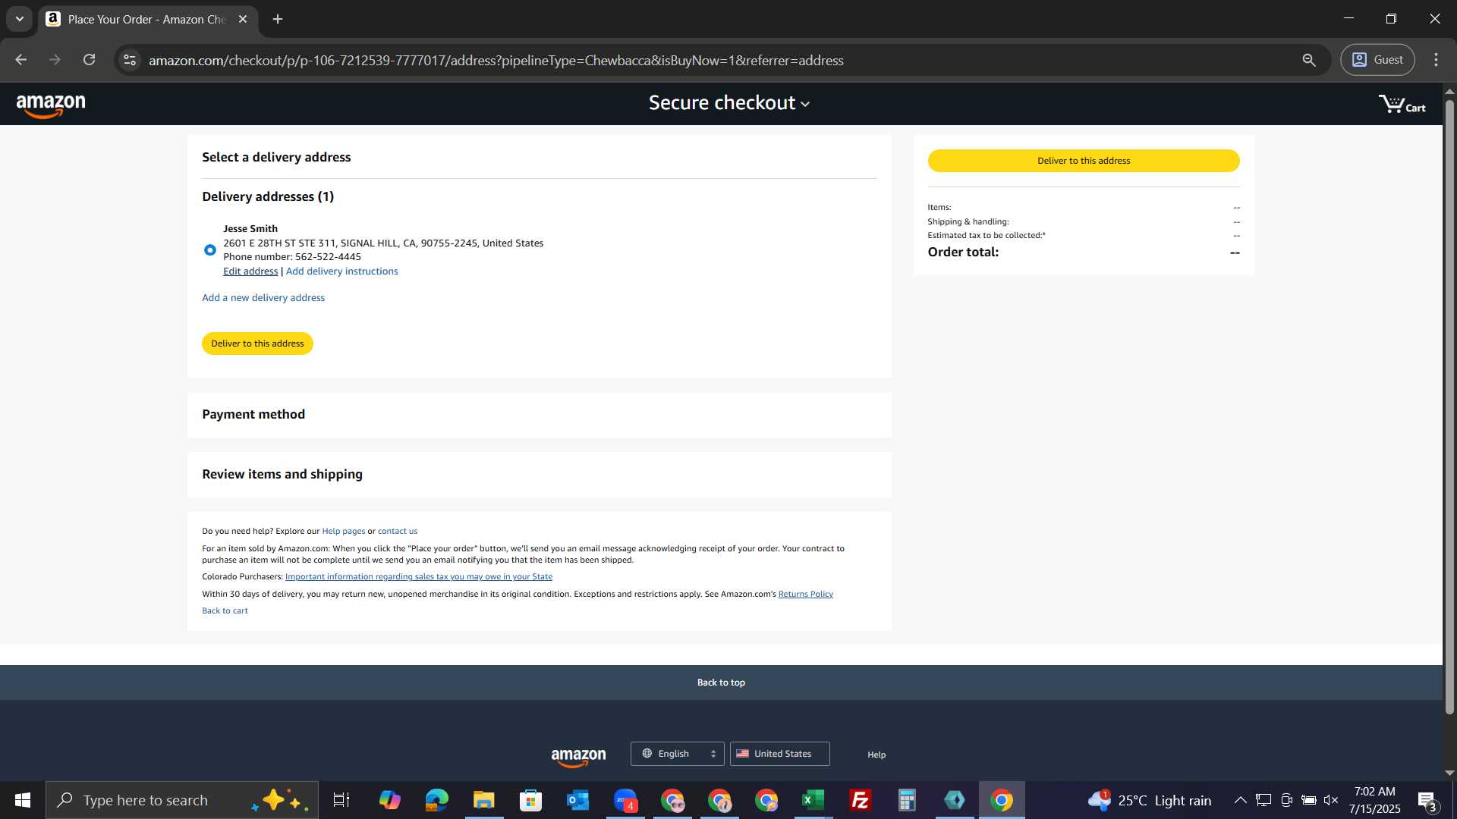Open Microsoft Store from taskbar
1457x819 pixels.
pyautogui.click(x=531, y=800)
